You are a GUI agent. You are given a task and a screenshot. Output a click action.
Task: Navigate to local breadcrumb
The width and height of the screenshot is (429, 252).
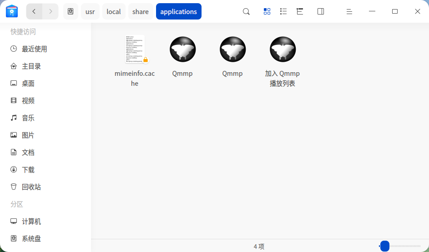114,11
